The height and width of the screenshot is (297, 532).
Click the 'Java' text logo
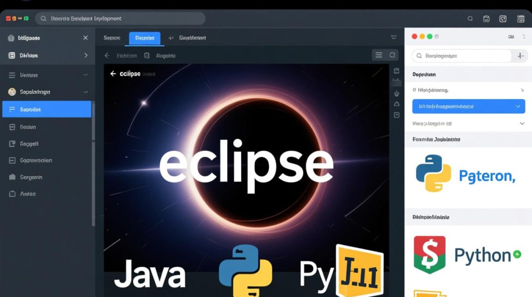pos(150,273)
